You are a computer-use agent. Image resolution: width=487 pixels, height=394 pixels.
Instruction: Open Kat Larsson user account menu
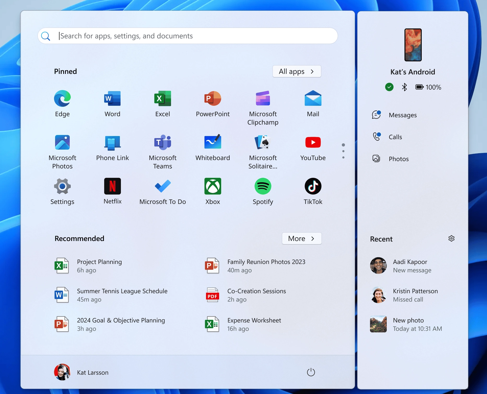pyautogui.click(x=81, y=372)
